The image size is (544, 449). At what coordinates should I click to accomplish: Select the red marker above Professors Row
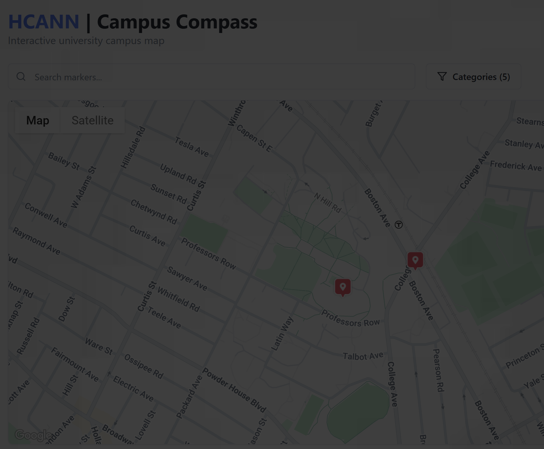(343, 287)
